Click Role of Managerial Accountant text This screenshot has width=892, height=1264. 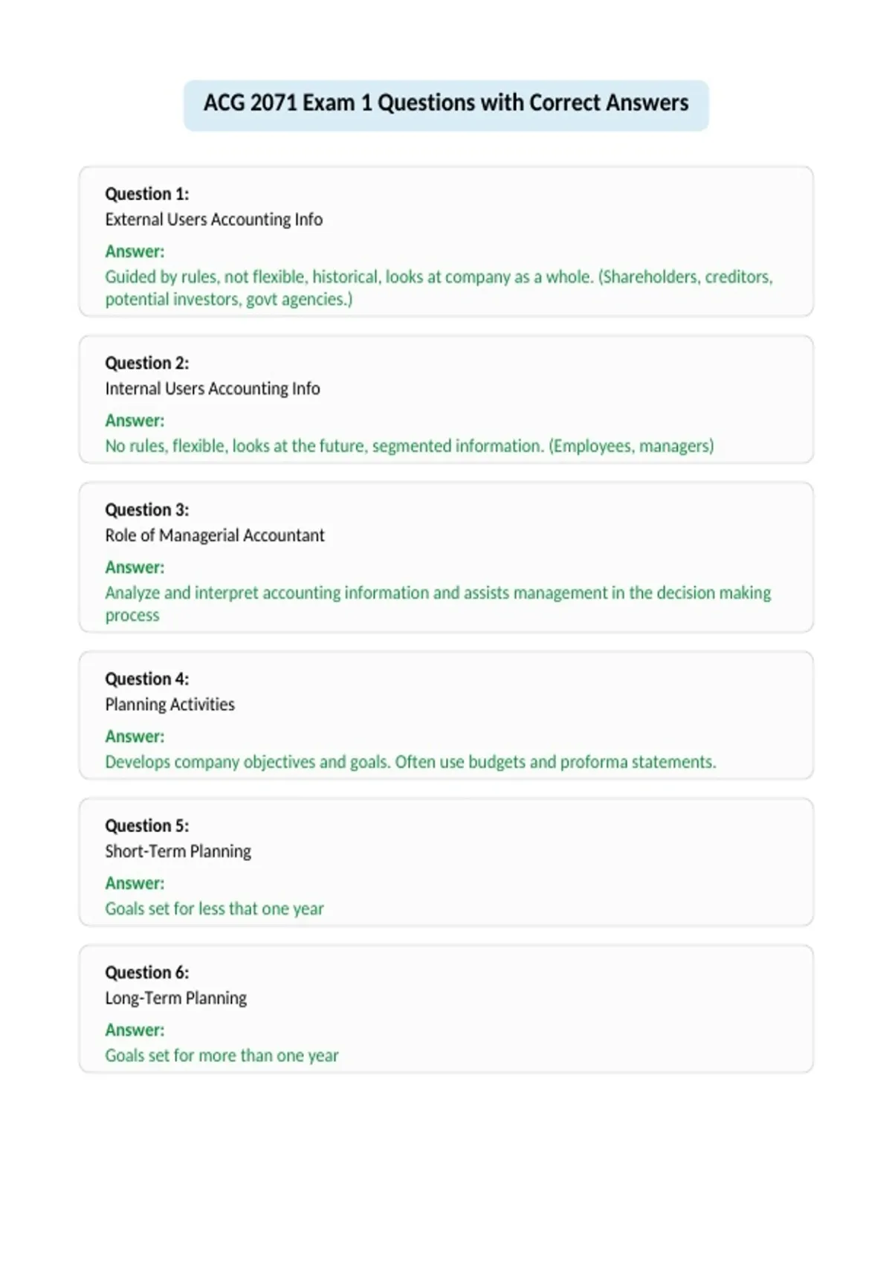[x=215, y=535]
